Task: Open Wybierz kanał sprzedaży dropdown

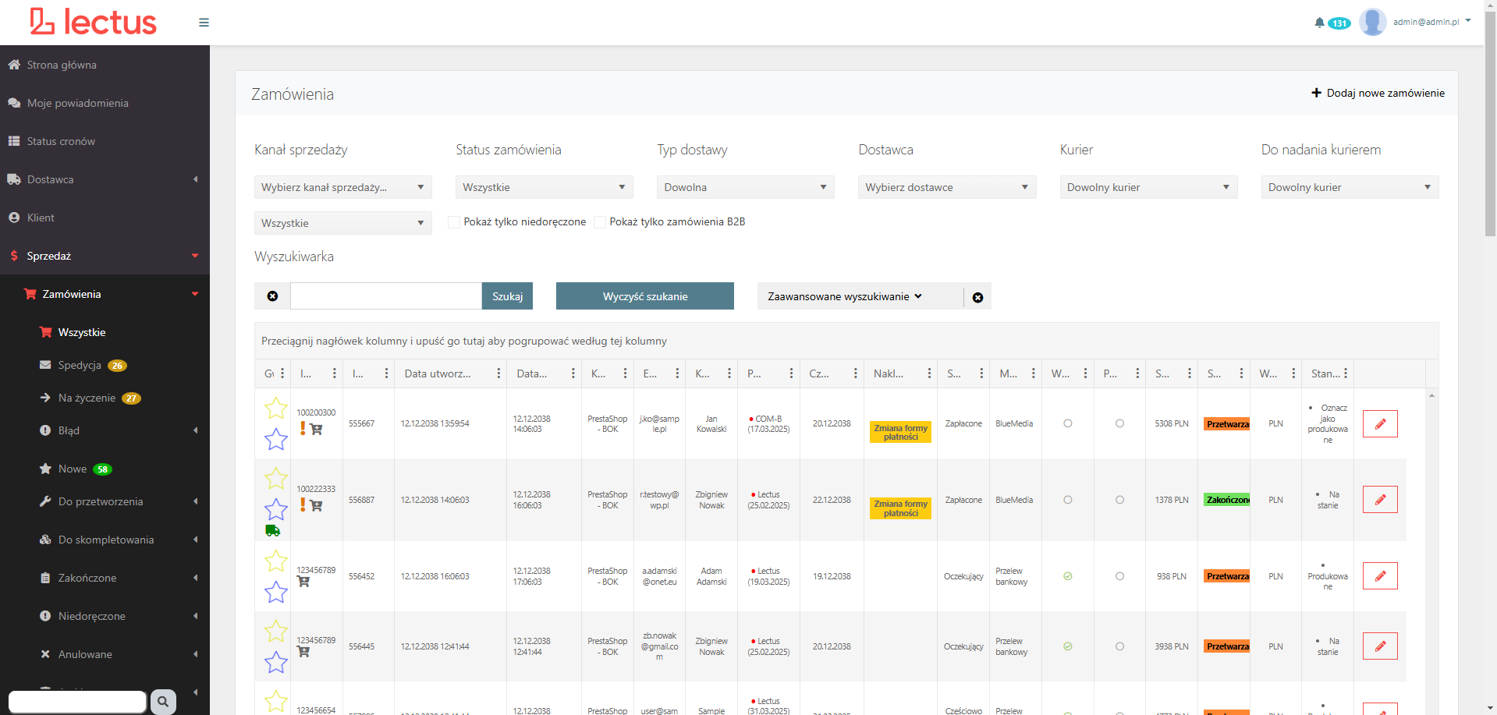Action: click(342, 187)
